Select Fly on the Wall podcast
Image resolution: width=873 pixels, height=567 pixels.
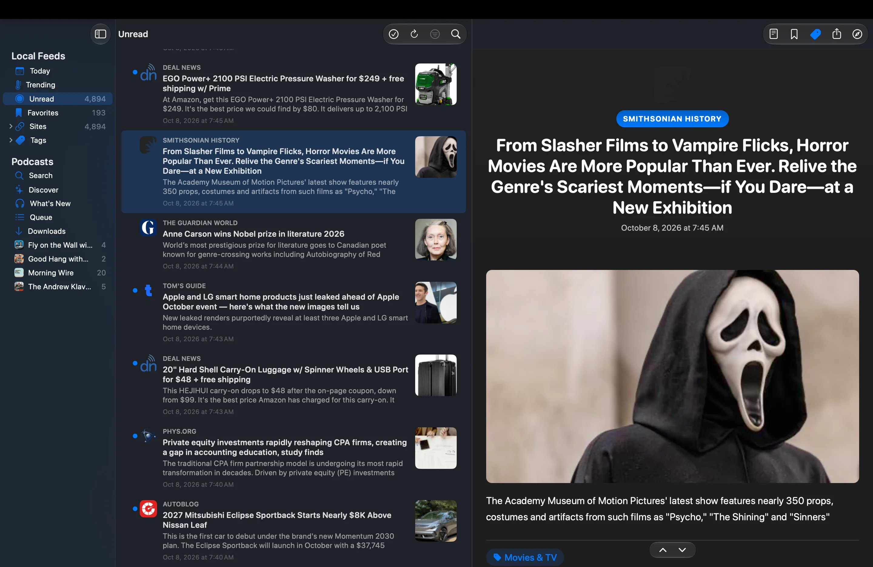[58, 245]
